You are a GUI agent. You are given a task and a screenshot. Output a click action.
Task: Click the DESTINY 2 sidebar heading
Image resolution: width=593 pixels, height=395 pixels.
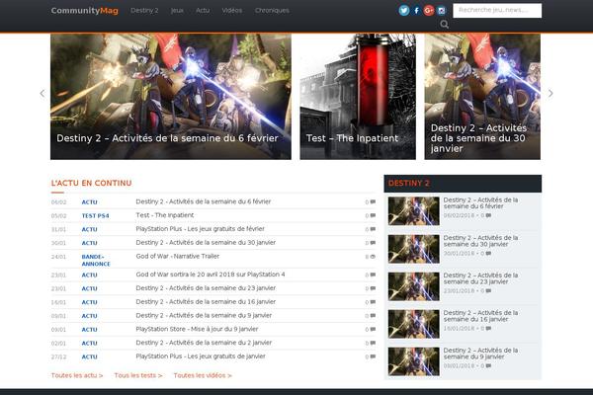pyautogui.click(x=409, y=184)
